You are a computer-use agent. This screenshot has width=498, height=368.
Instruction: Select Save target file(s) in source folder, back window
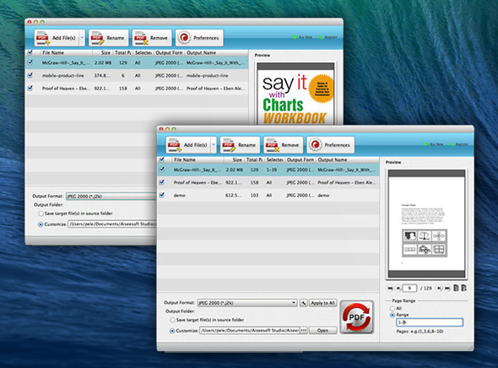[x=41, y=214]
